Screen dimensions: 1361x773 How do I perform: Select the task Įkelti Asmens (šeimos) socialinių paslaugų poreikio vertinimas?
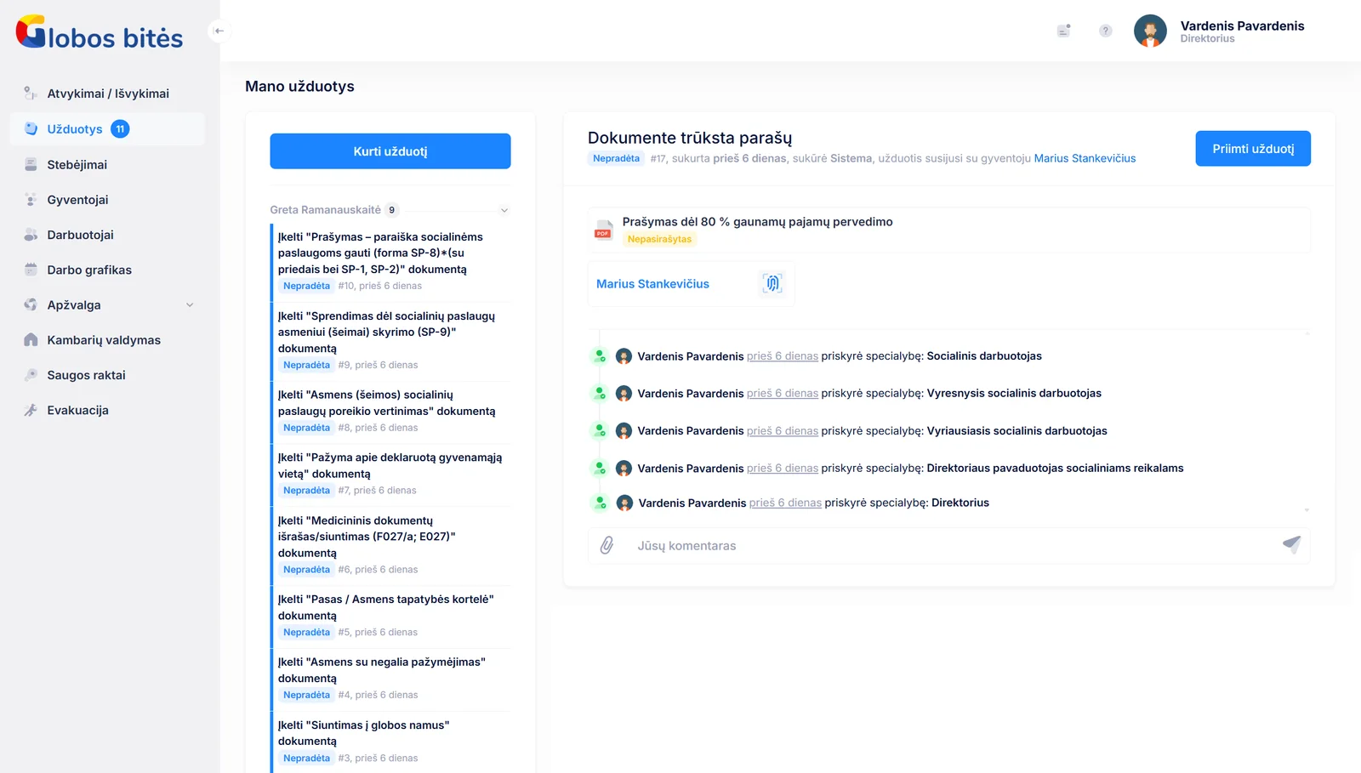coord(391,411)
